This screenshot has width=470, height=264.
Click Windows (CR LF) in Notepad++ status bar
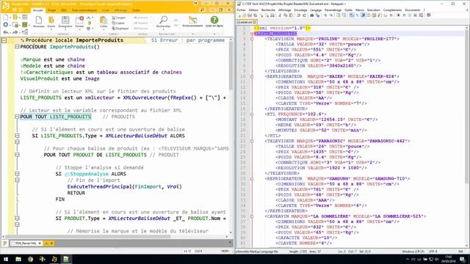(x=413, y=252)
